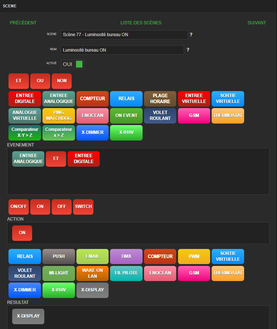
Task: Select the SWITCH action type
Action: point(83,207)
